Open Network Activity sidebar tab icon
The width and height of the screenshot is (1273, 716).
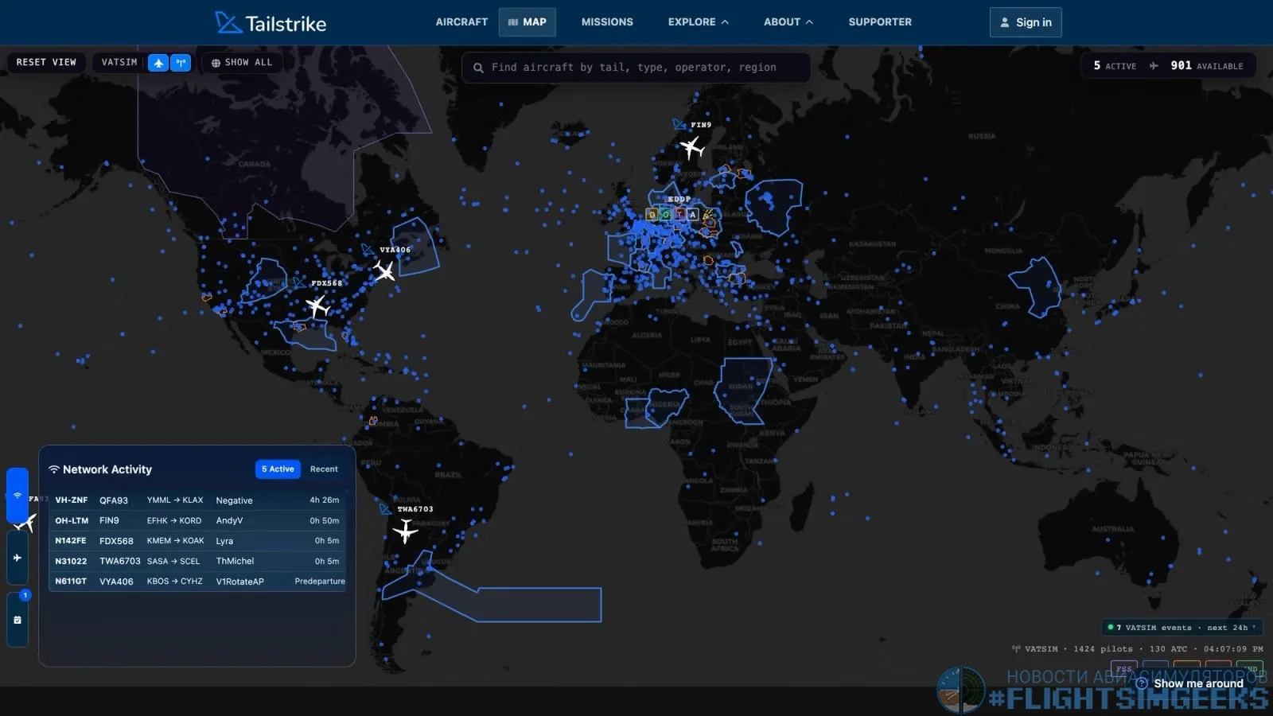[x=18, y=495]
